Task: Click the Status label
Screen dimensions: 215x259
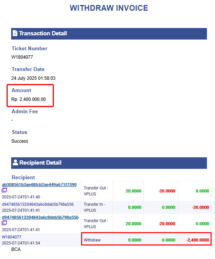Action: tap(20, 132)
